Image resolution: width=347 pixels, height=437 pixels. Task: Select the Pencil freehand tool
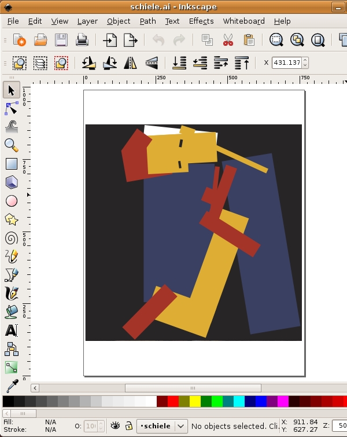click(12, 256)
